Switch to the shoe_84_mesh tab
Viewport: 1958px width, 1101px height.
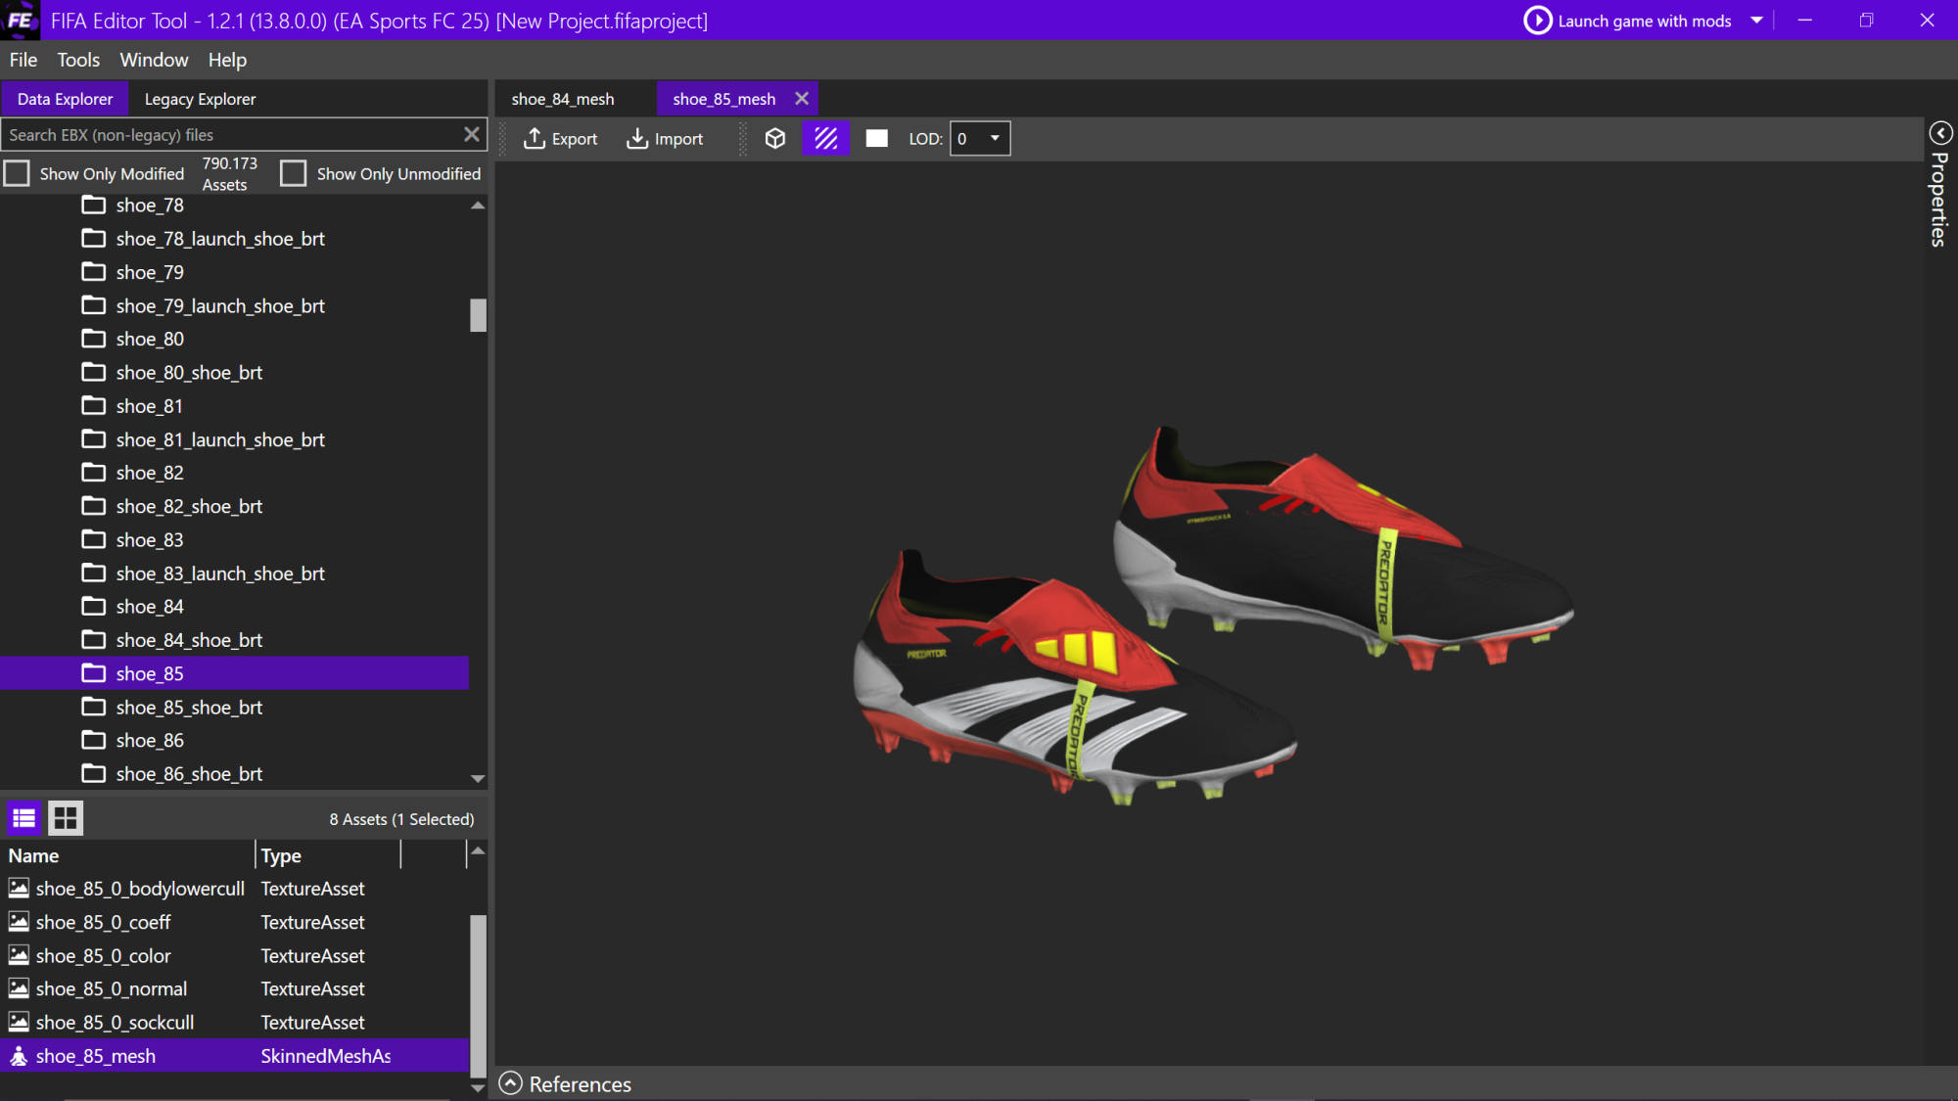click(x=563, y=99)
